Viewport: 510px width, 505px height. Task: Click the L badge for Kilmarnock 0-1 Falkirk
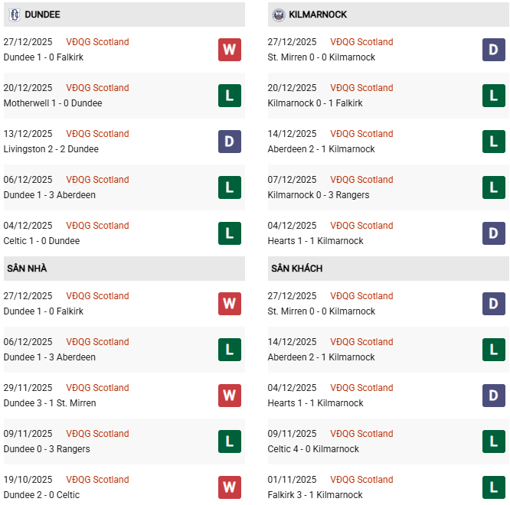point(494,96)
